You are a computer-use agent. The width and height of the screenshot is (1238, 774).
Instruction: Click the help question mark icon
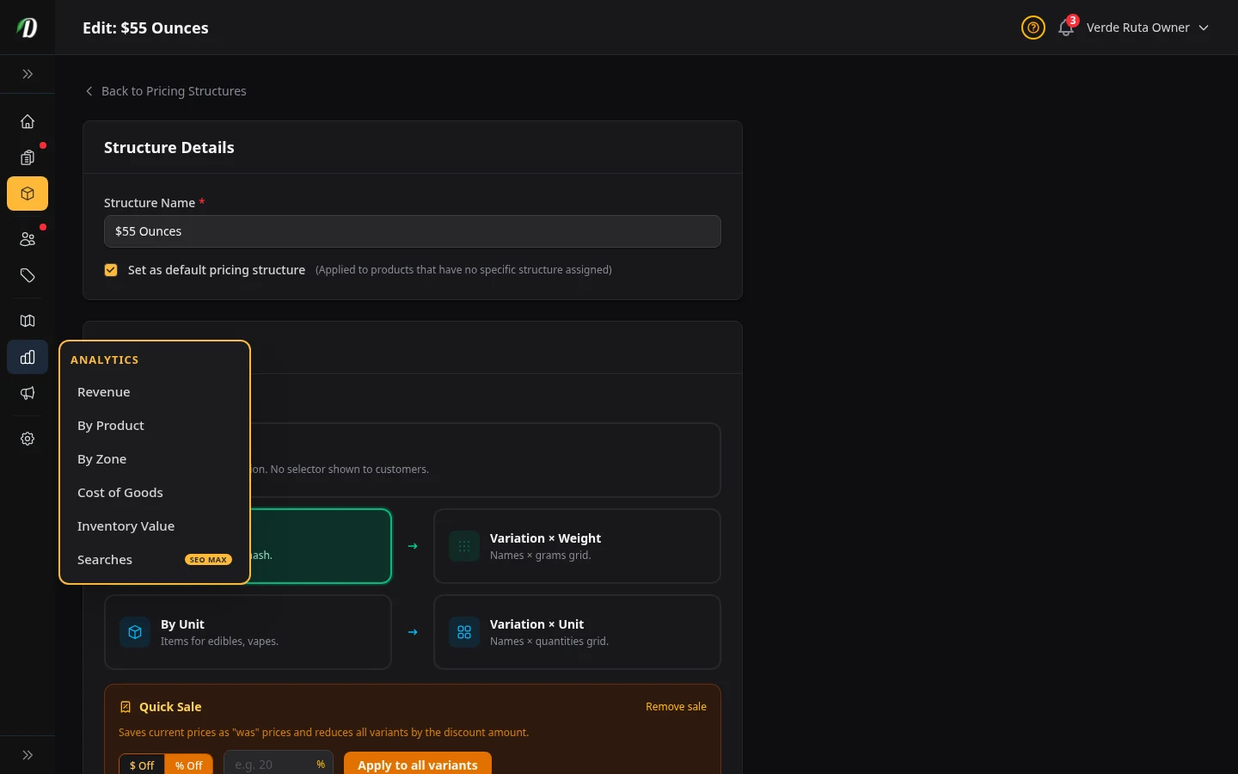[x=1033, y=28]
